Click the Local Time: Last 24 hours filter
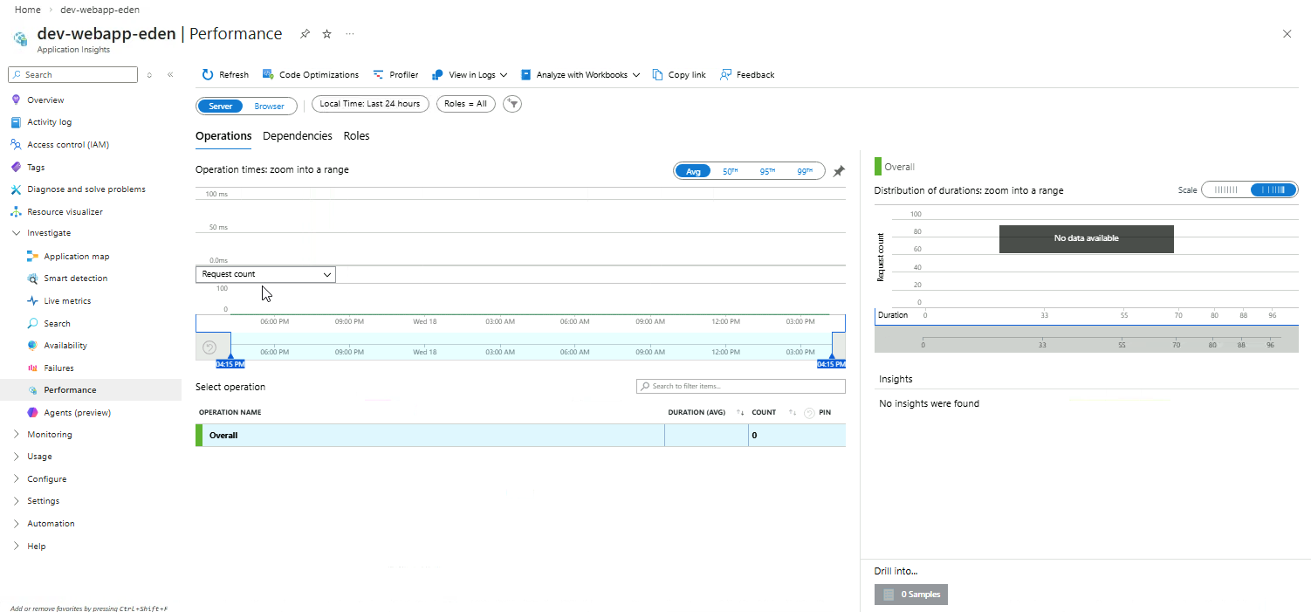The image size is (1311, 612). (370, 104)
